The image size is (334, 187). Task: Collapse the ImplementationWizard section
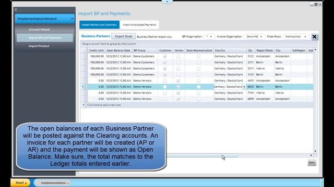coord(72,19)
